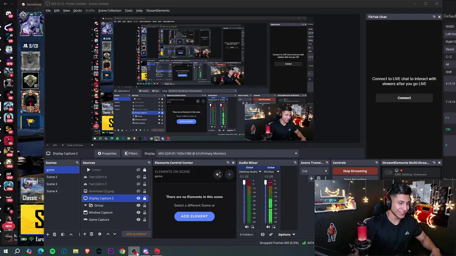456x256 pixels.
Task: Show the hidden download (2).jpeg source
Action: [138, 191]
